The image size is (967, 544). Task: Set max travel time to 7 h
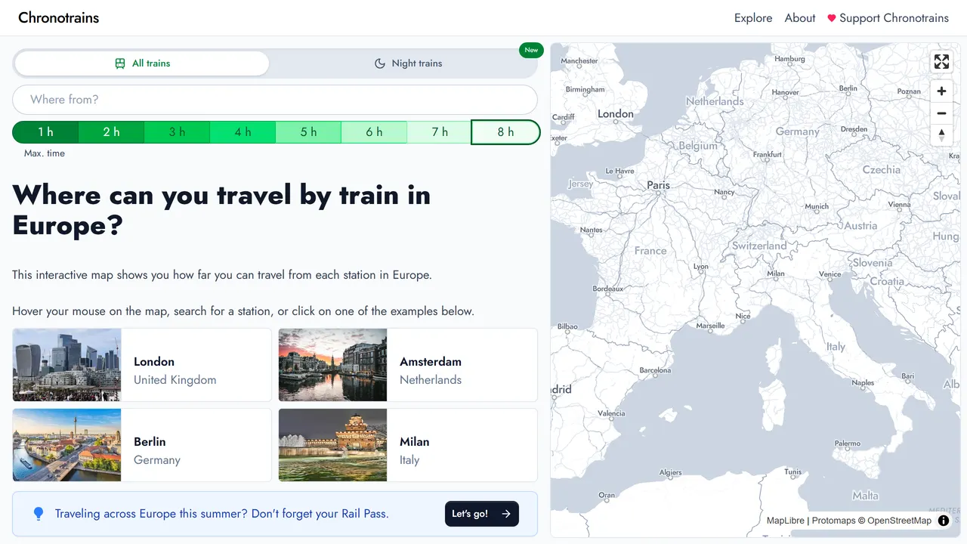440,132
